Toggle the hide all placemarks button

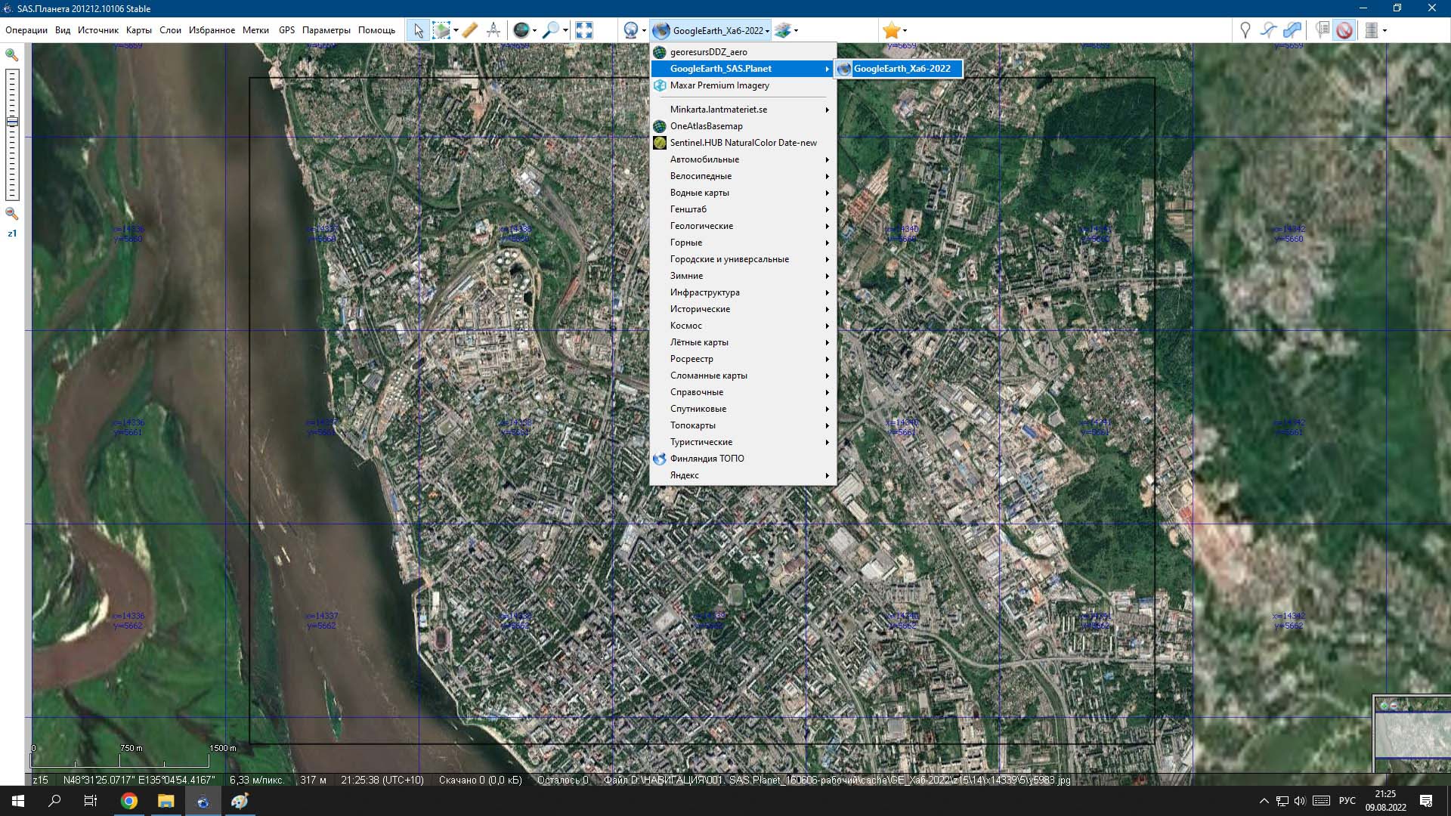tap(1344, 30)
